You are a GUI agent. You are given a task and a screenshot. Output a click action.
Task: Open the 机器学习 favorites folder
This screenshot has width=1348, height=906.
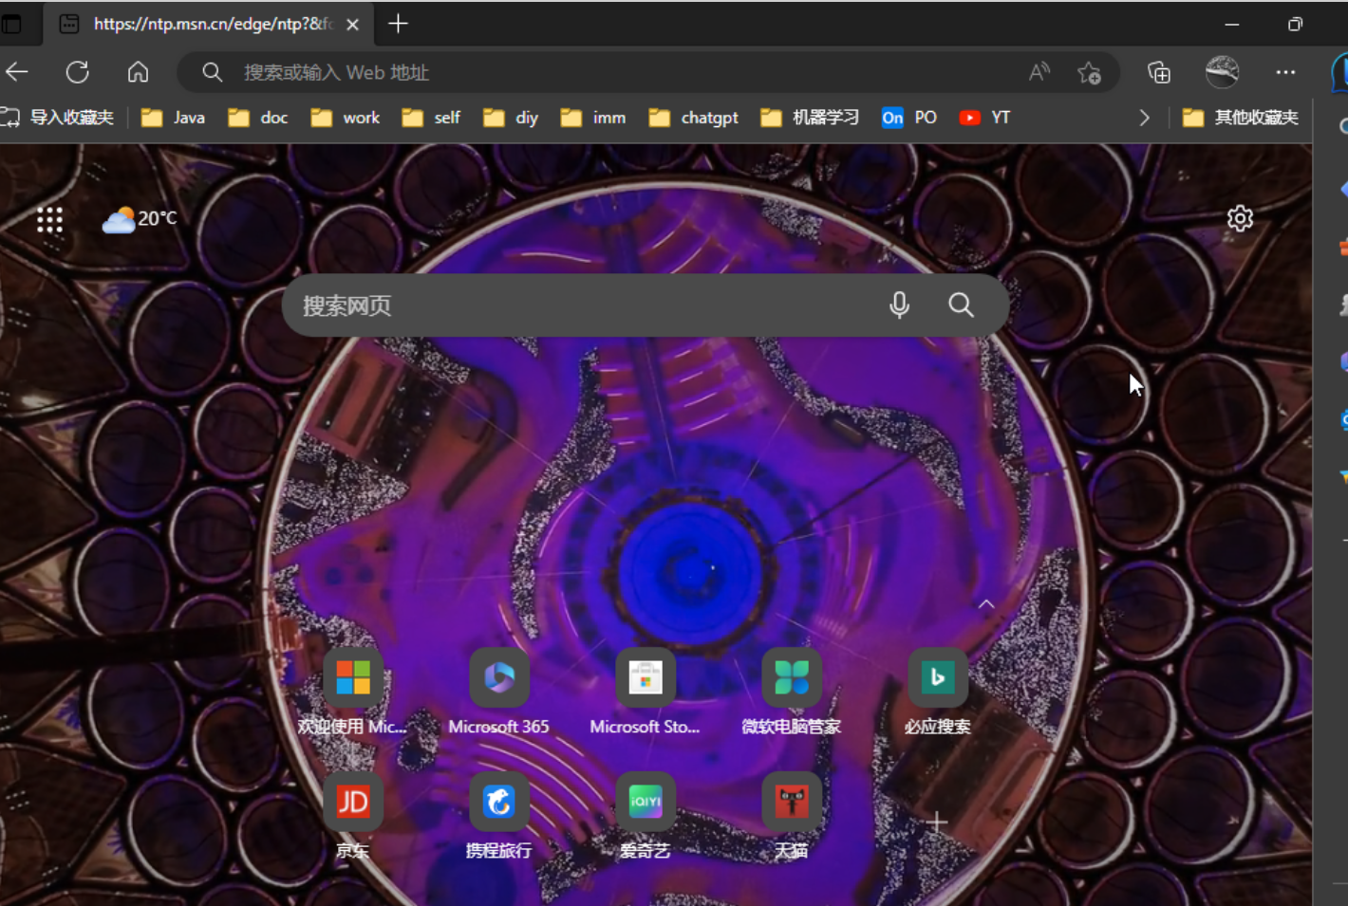tap(810, 118)
